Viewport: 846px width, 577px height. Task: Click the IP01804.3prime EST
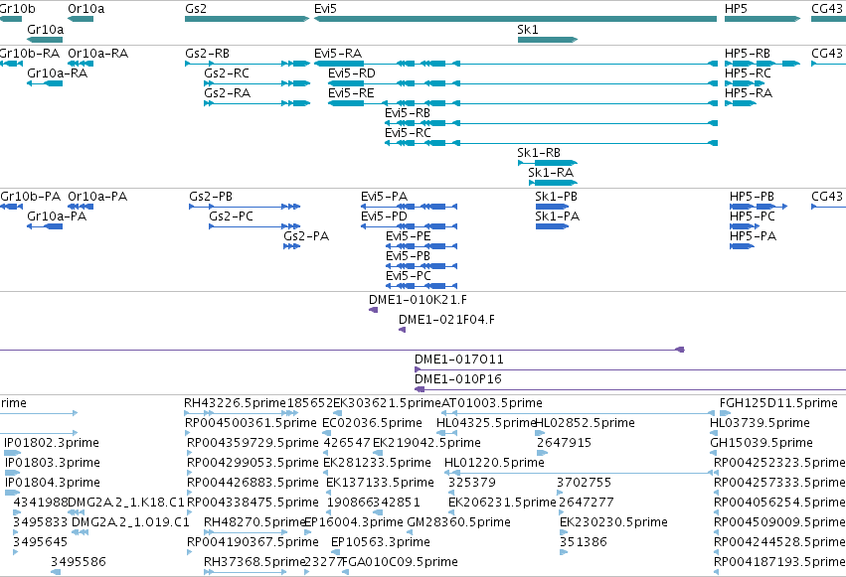click(12, 493)
